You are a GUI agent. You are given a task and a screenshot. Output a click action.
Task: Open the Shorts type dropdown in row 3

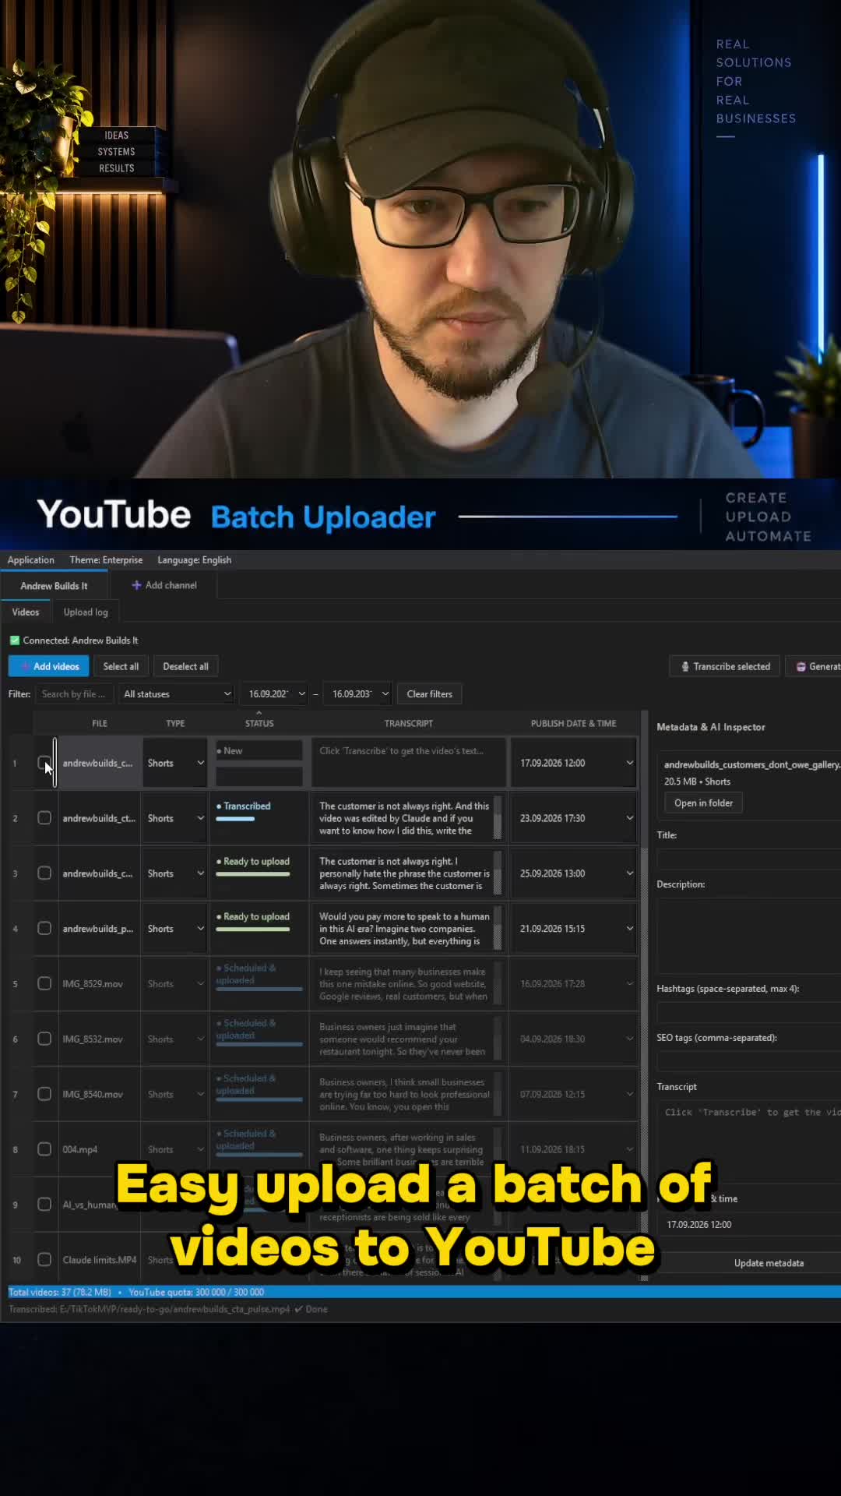175,873
